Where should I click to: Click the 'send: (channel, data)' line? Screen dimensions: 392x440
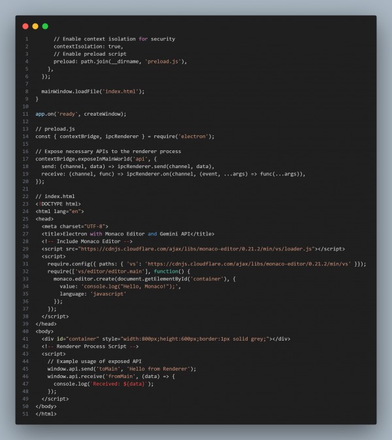pos(128,167)
